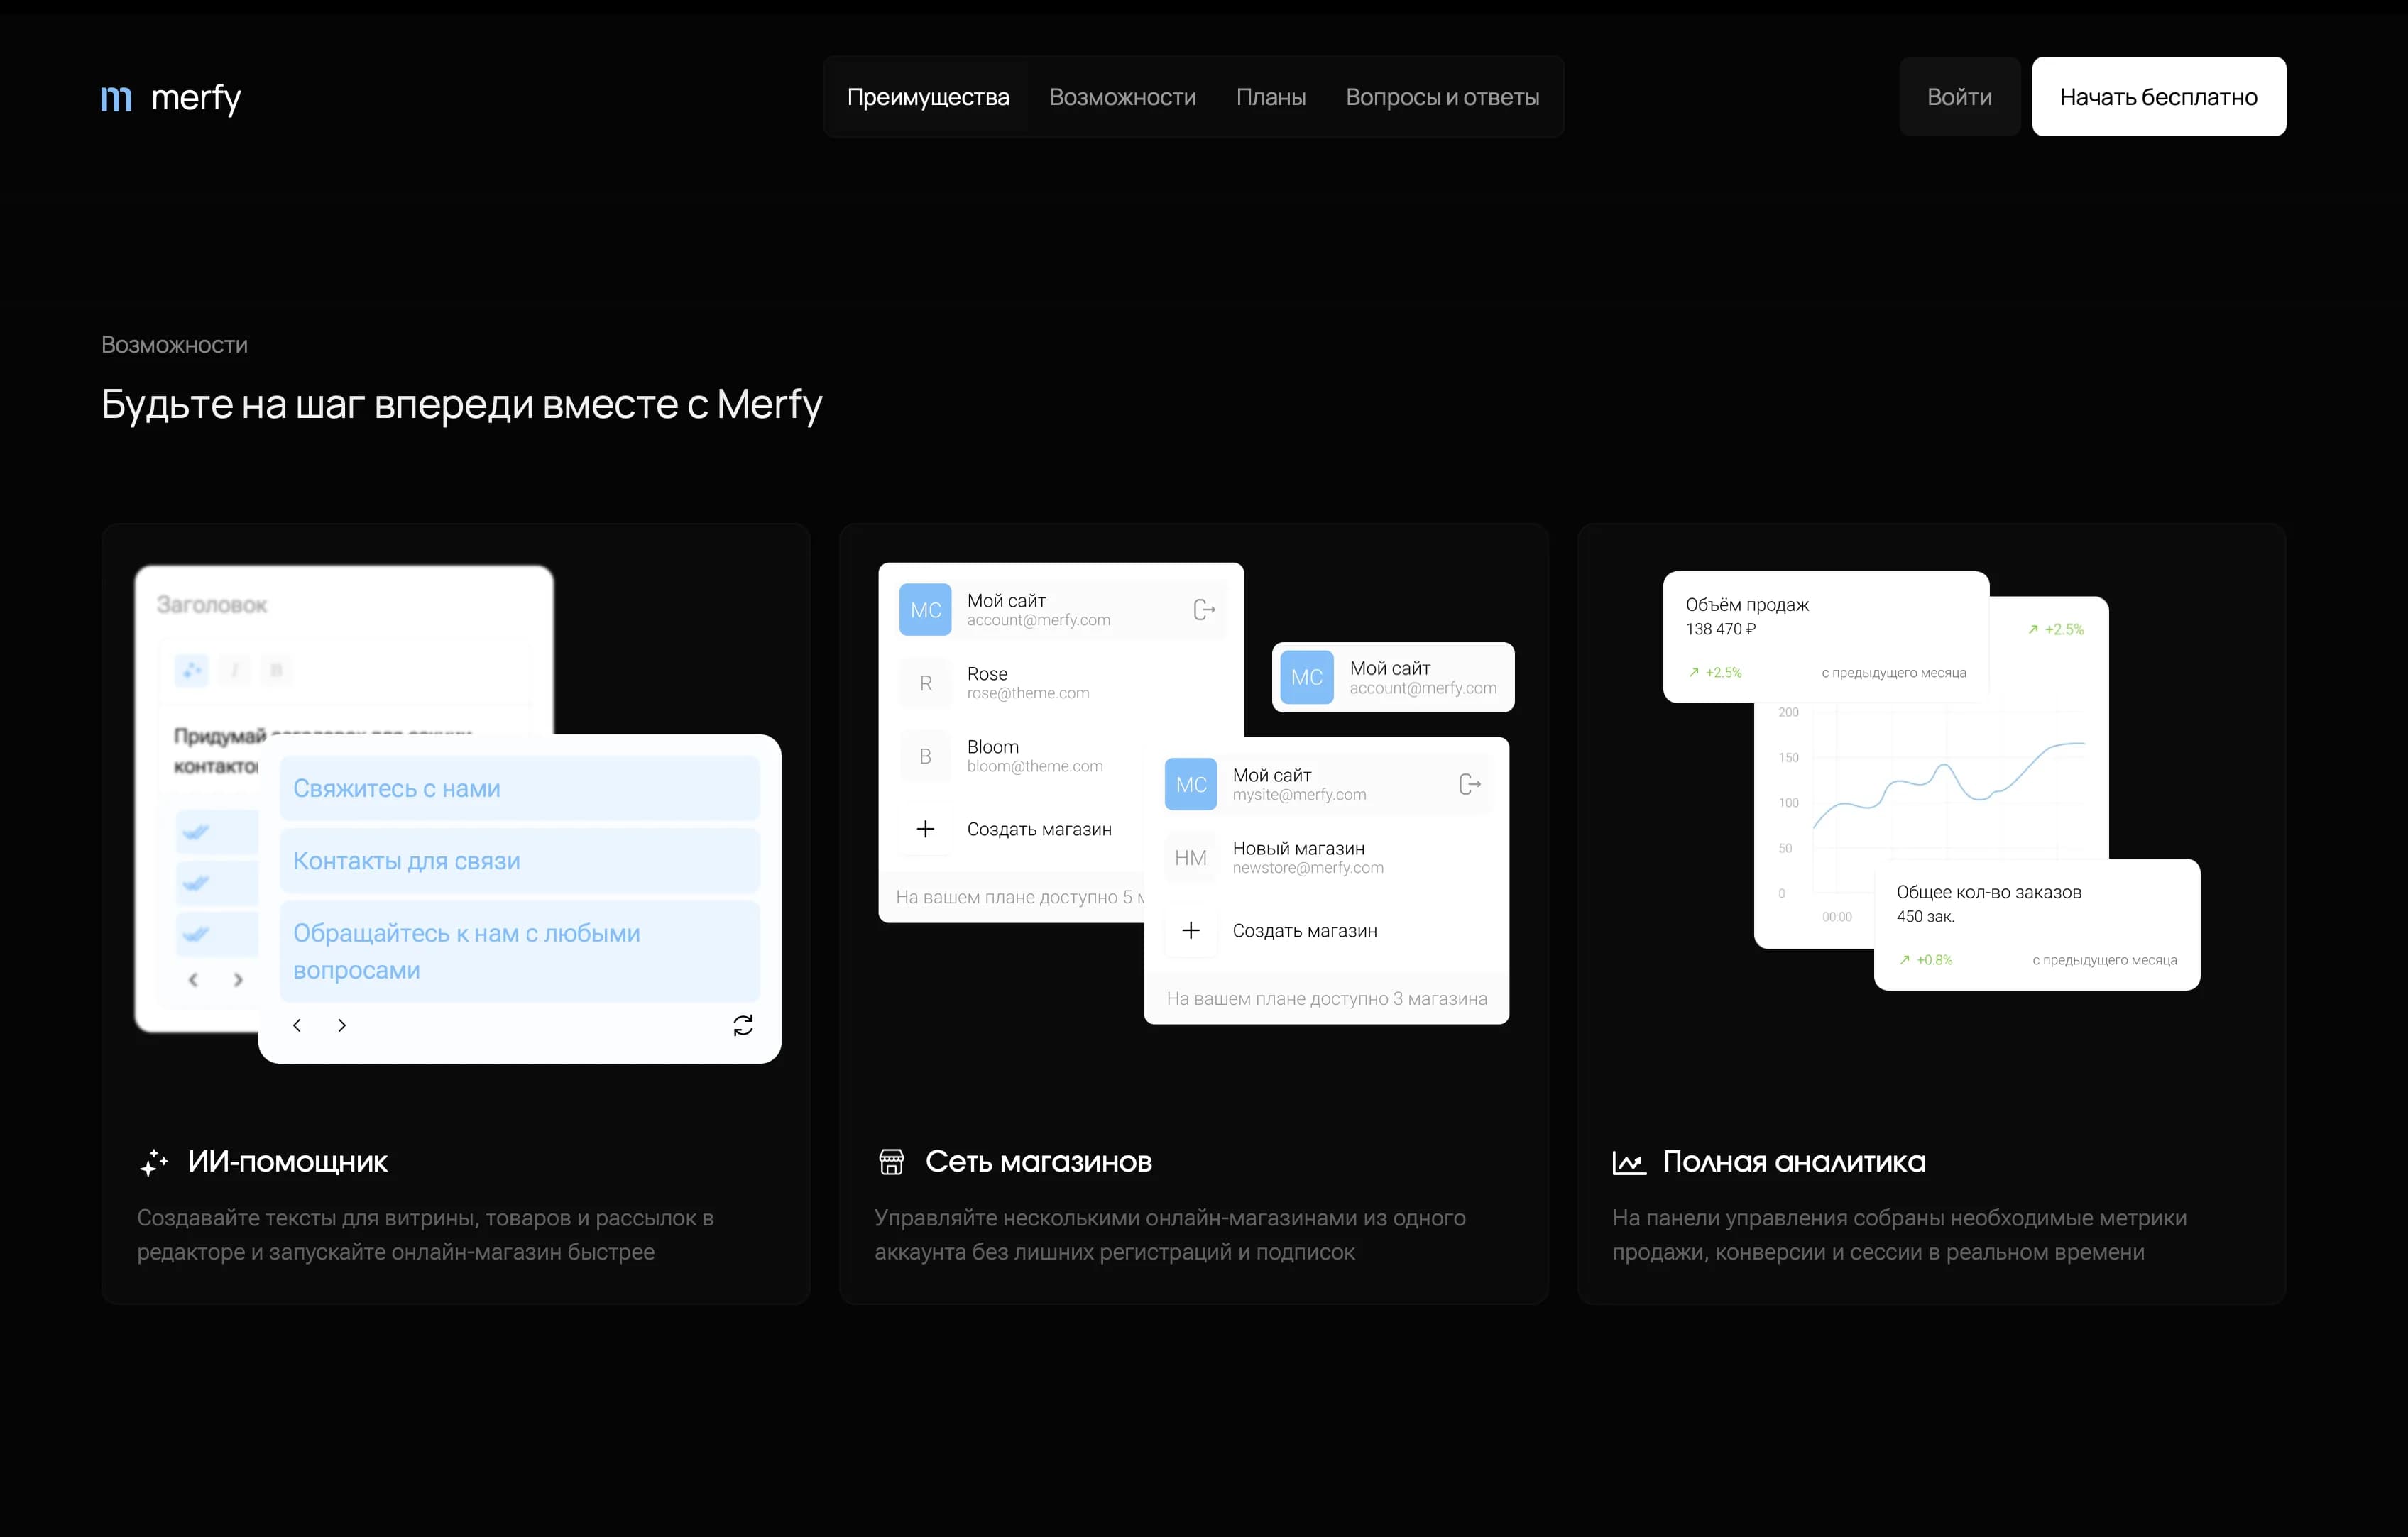Click MC avatar of account@merfy.com in list

[x=925, y=610]
